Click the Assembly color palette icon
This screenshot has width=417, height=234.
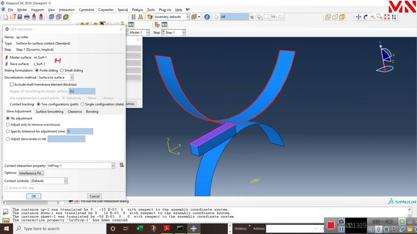150,17
